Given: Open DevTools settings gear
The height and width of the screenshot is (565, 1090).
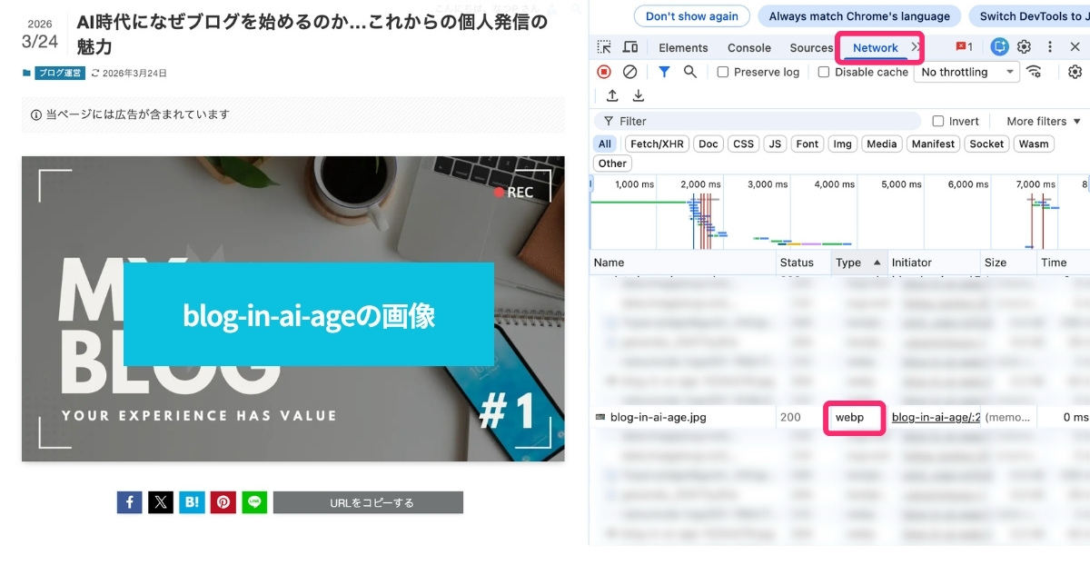Looking at the screenshot, I should click(1075, 72).
